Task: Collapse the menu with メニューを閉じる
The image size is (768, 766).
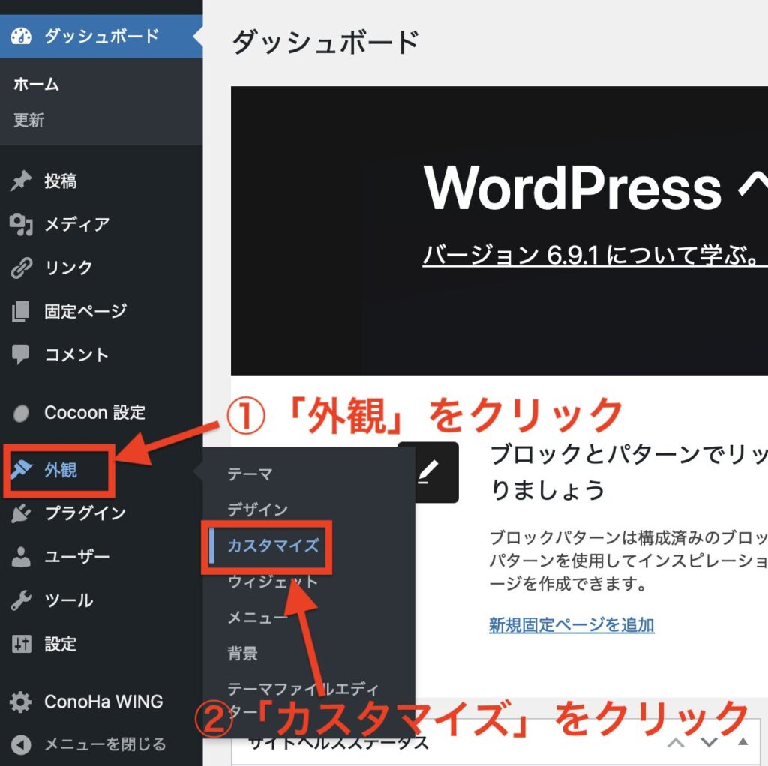Action: [105, 744]
